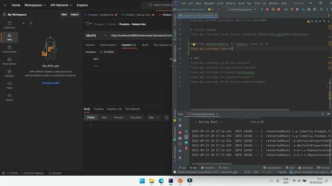
Task: Select APIs in Postman sidebar
Action: click(x=9, y=37)
